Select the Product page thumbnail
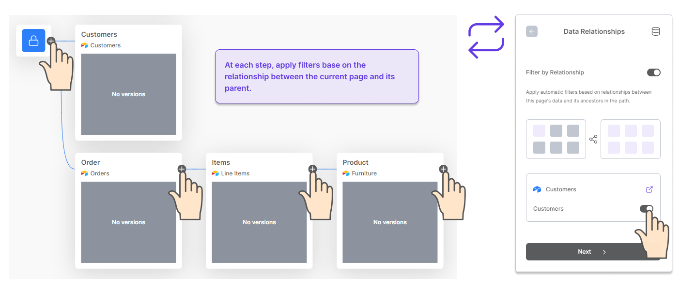680x287 pixels. coord(390,222)
